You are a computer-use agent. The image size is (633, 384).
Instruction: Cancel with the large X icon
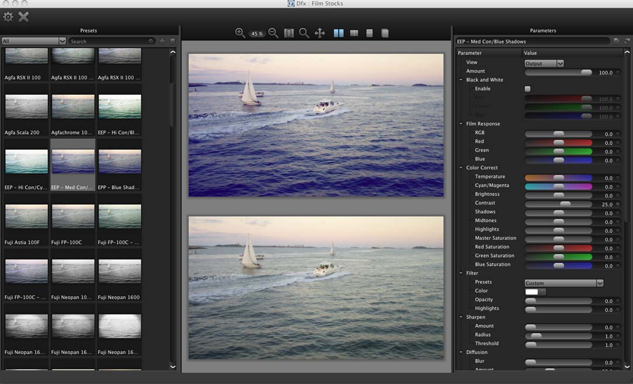tap(23, 17)
